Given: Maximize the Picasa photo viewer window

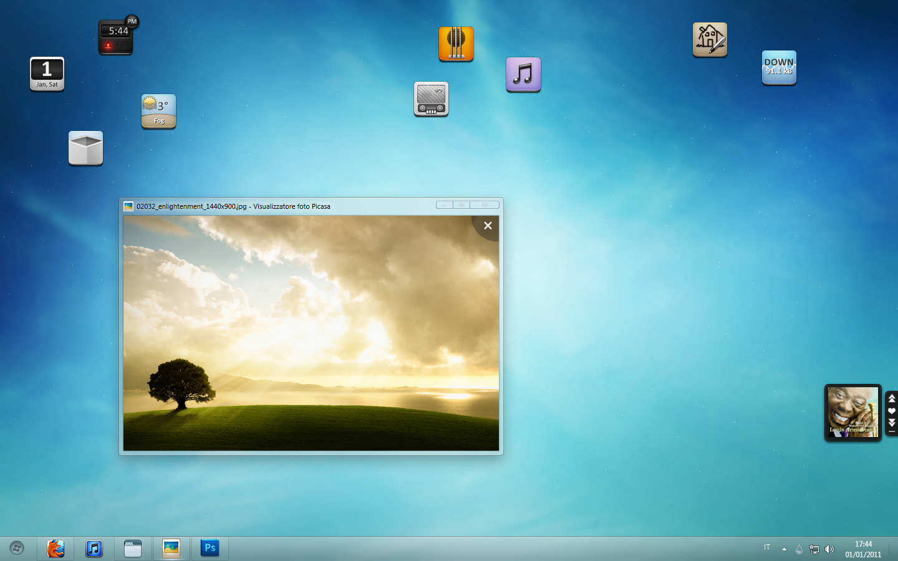Looking at the screenshot, I should [x=461, y=205].
